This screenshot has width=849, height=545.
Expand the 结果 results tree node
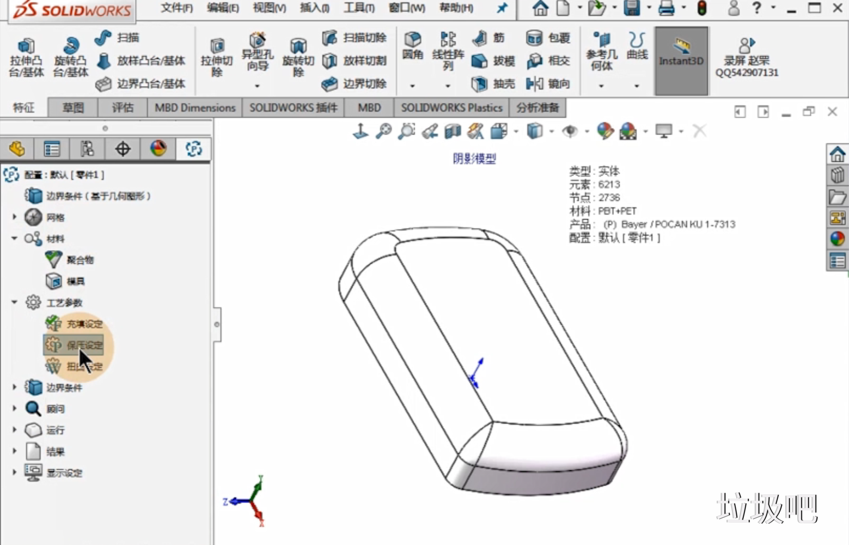(x=15, y=451)
